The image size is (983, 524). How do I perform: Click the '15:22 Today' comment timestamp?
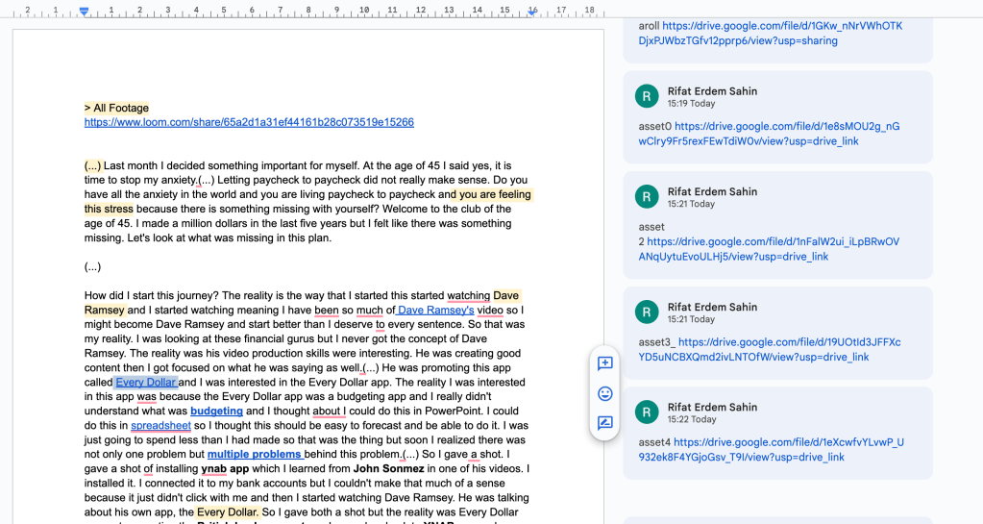tap(691, 419)
